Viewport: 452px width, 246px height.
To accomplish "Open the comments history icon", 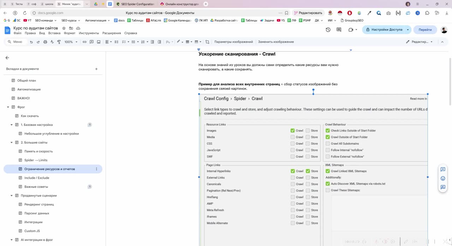I will click(x=339, y=30).
